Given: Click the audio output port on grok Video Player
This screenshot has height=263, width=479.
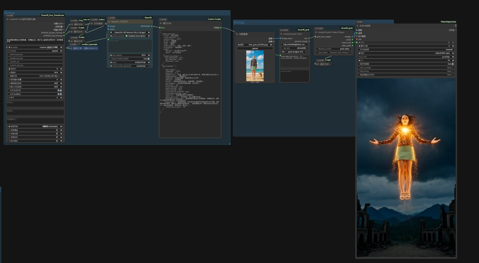Looking at the screenshot, I should 353,40.
